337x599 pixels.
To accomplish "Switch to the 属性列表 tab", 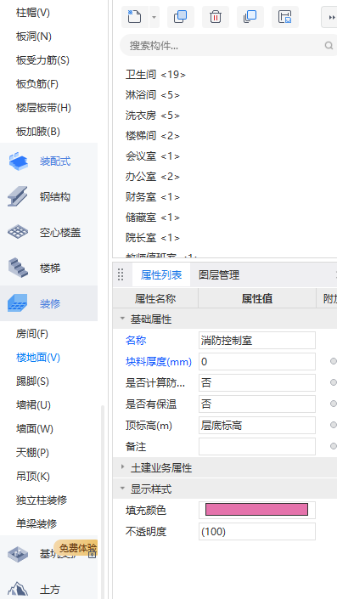I will tap(161, 274).
